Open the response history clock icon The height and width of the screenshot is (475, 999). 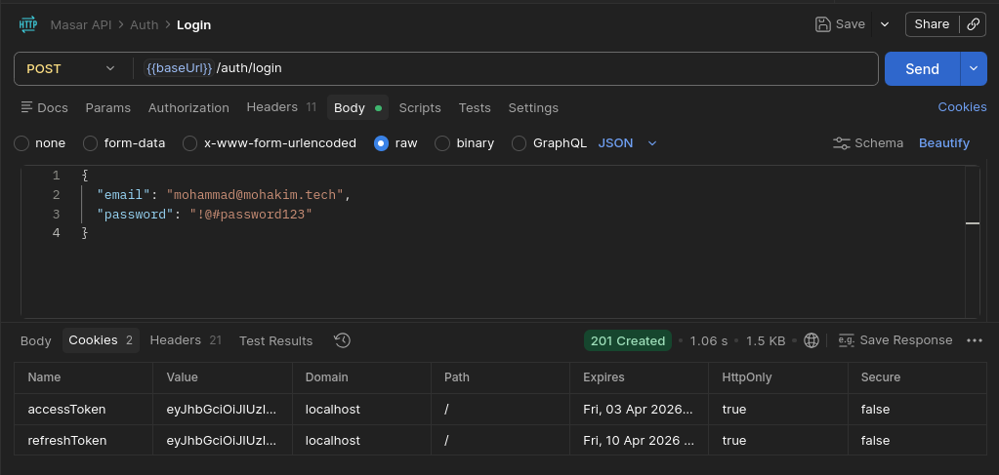342,340
